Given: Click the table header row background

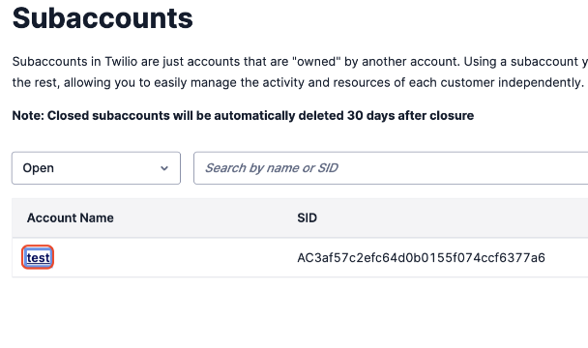Looking at the screenshot, I should (x=300, y=217).
